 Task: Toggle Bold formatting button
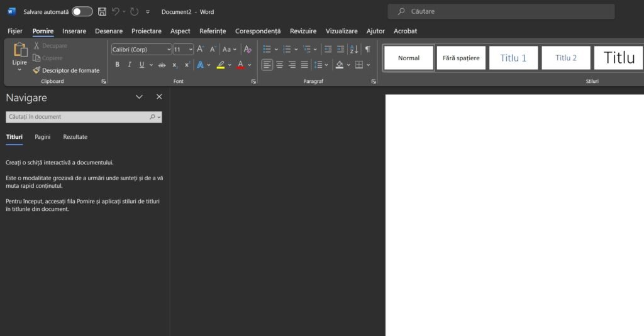click(117, 65)
